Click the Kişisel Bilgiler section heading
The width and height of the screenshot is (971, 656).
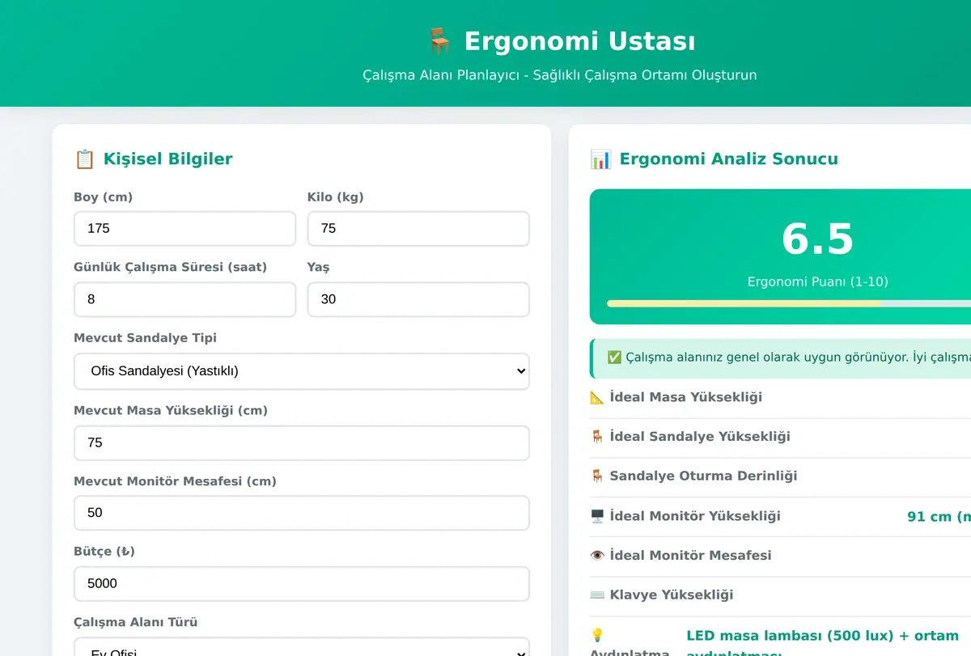tap(167, 159)
